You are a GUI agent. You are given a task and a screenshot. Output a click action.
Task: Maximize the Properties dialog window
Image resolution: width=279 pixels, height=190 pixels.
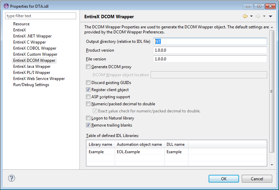click(x=259, y=6)
